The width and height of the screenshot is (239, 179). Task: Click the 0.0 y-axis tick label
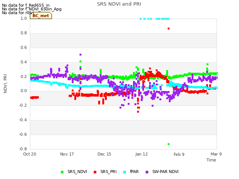[x=24, y=91]
